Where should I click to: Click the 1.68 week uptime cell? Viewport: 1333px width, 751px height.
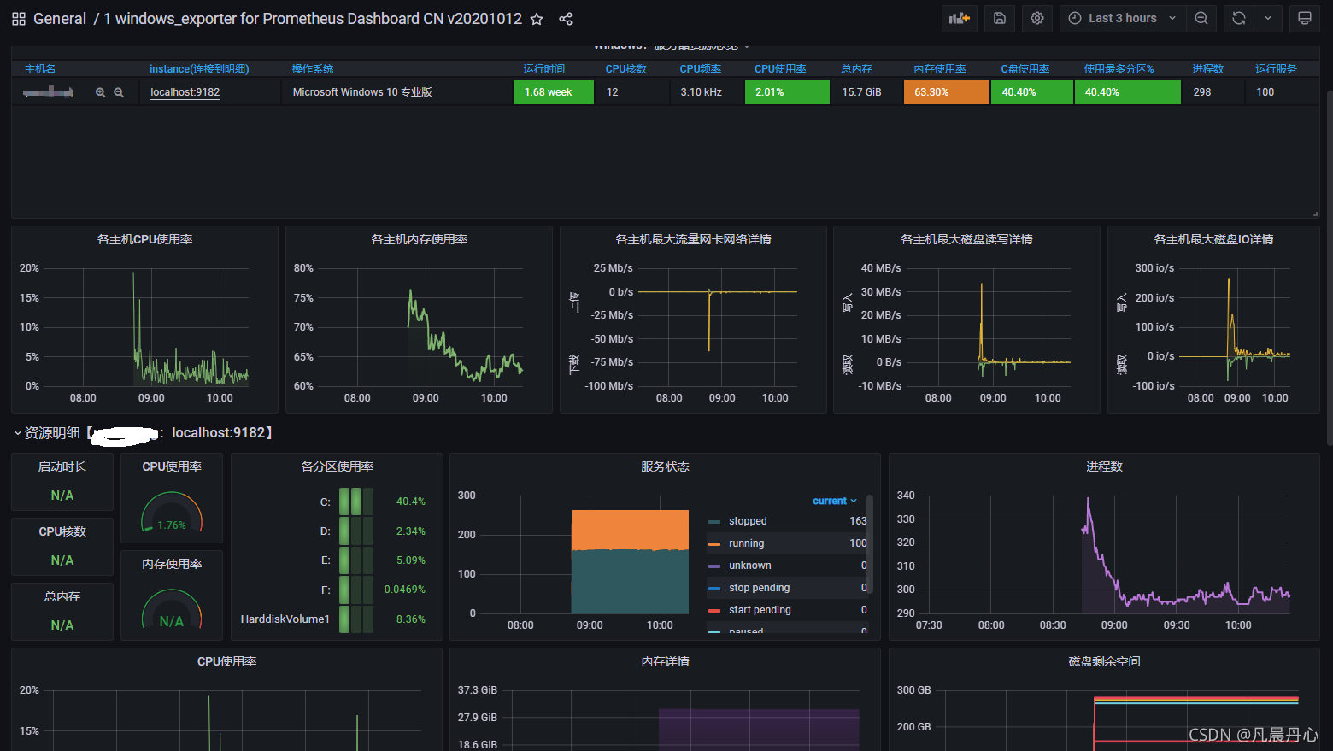coord(553,92)
